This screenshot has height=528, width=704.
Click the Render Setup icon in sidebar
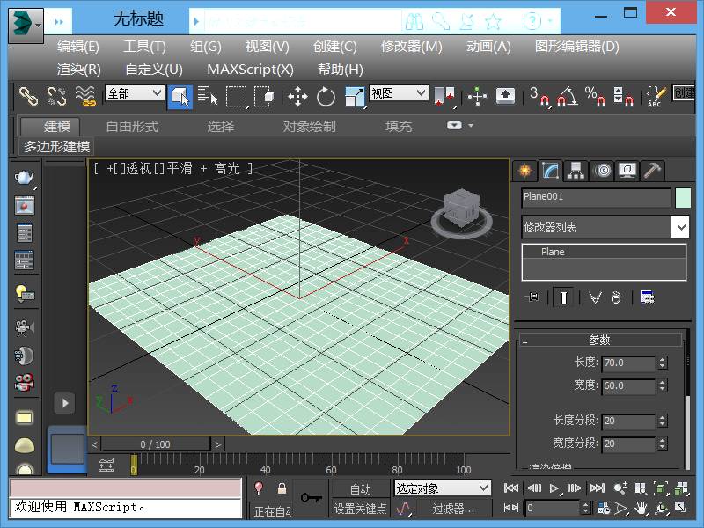(25, 233)
